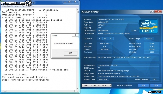163x94 pixels.
Task: Click the 'Checksum: 3F43286D' line in Super PI
Action: [x=15, y=75]
